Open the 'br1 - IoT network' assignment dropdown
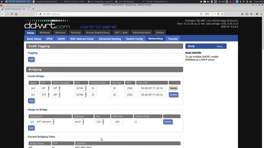This screenshot has width=264, height=148. coord(41,122)
